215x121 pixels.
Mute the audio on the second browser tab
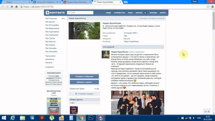pos(57,2)
